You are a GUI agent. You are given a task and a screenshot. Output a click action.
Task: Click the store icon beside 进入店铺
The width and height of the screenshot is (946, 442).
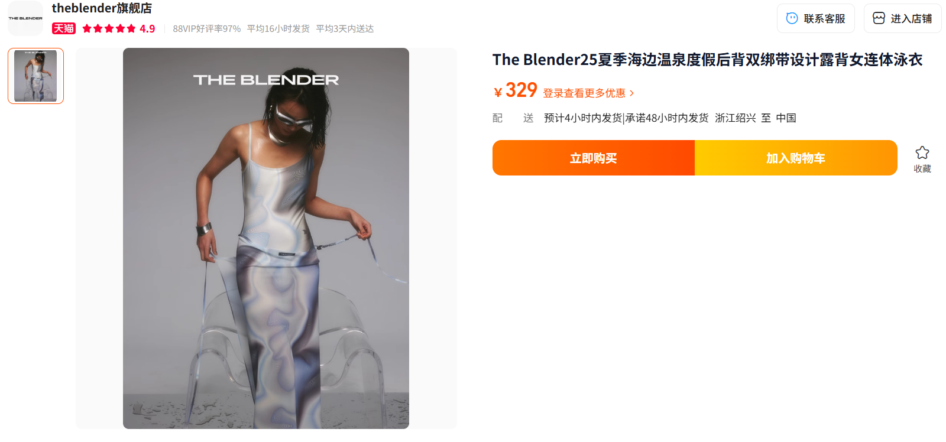click(879, 18)
